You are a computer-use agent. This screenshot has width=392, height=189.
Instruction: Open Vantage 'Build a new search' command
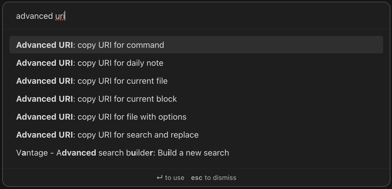click(x=123, y=153)
